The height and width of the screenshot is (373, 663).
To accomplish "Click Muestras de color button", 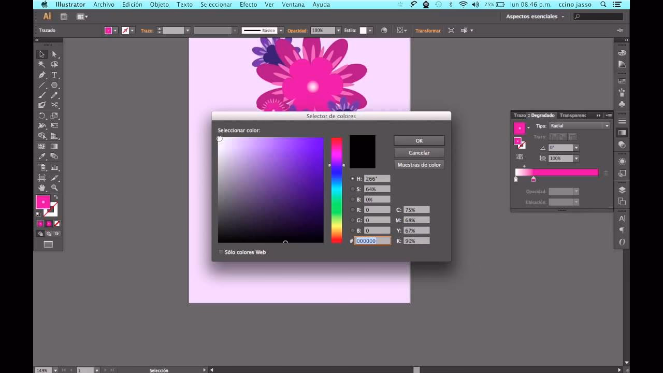I will (419, 165).
